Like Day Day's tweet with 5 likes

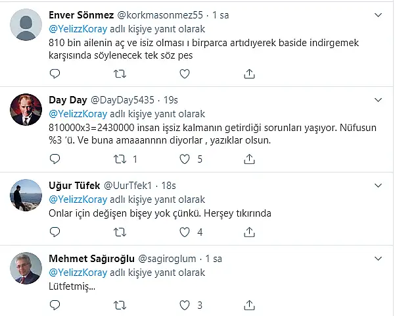pyautogui.click(x=184, y=159)
